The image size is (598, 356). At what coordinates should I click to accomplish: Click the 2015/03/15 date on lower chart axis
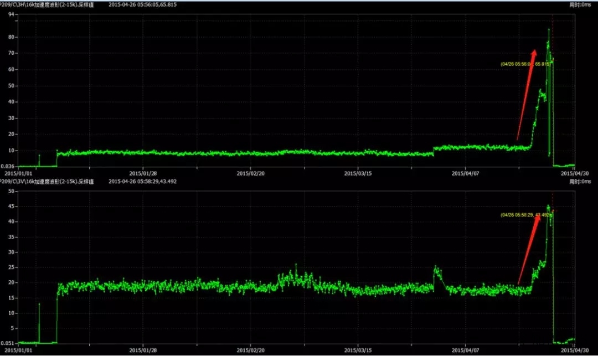(x=358, y=350)
